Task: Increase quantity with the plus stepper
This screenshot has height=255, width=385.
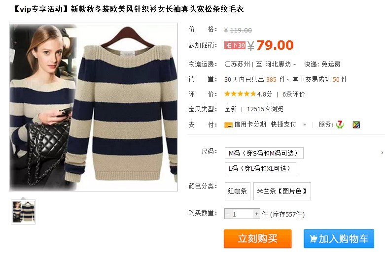Action: coord(256,214)
